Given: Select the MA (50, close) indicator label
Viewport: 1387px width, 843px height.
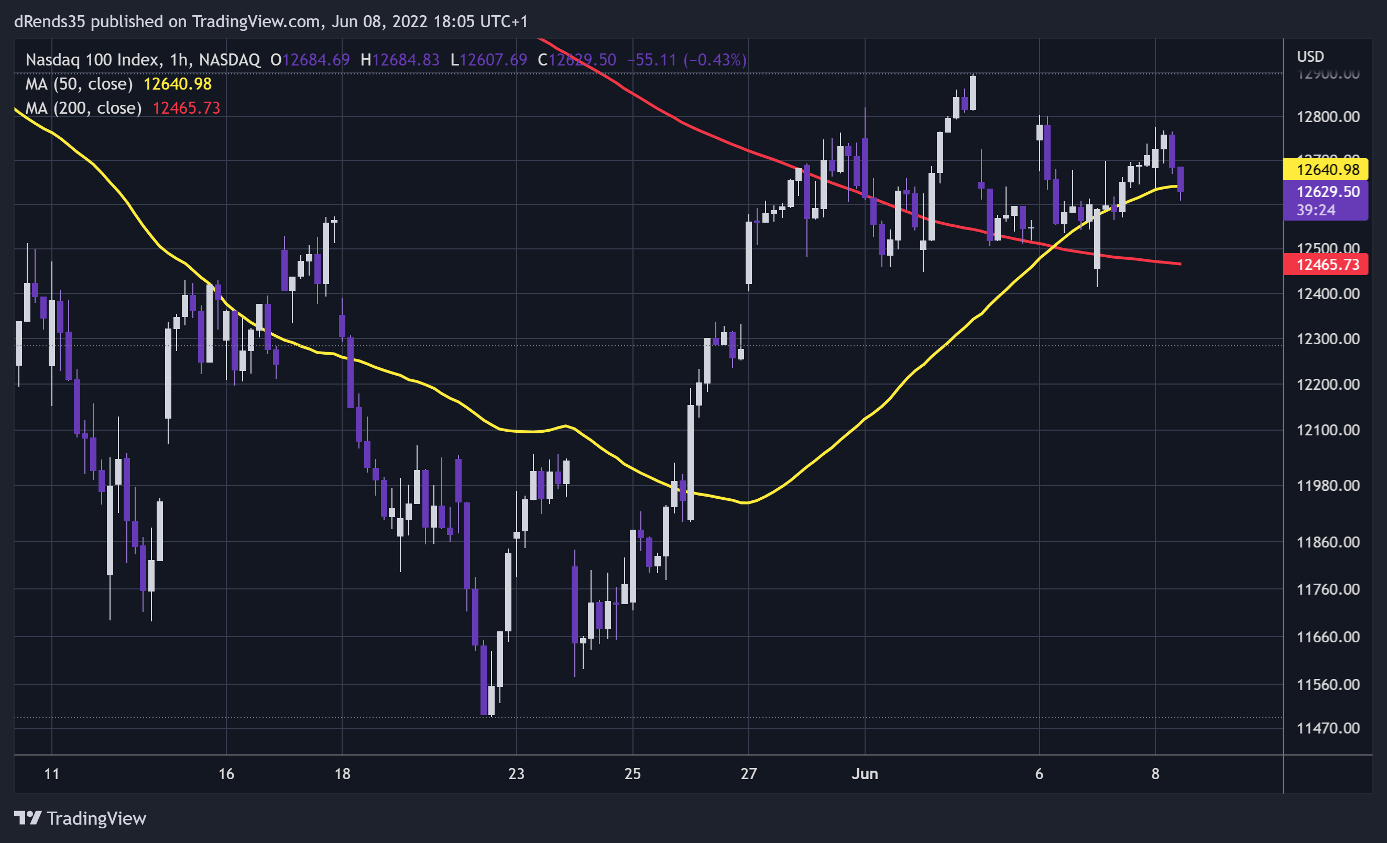Looking at the screenshot, I should coord(79,84).
